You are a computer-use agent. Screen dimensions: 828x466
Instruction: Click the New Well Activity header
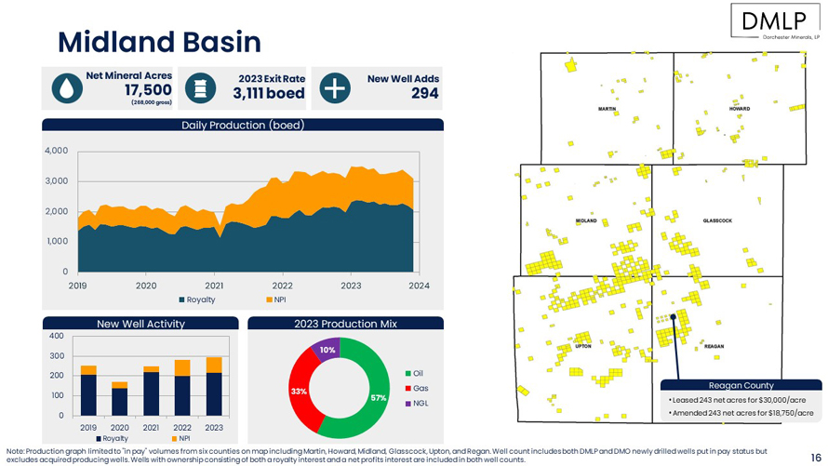(x=140, y=324)
